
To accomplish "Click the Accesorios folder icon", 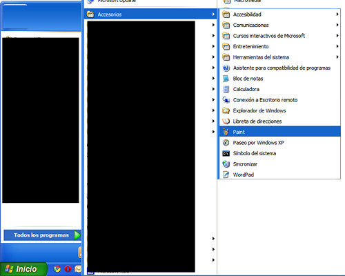I will [x=90, y=14].
